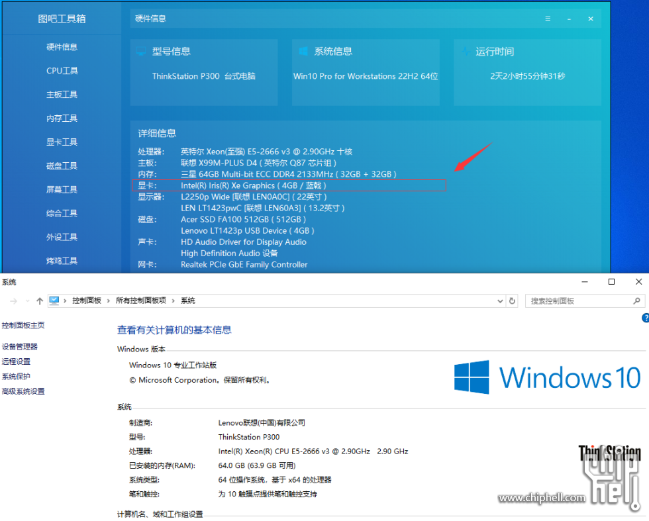Click the L2250p Wide monitor line
The height and width of the screenshot is (521, 649).
254,197
